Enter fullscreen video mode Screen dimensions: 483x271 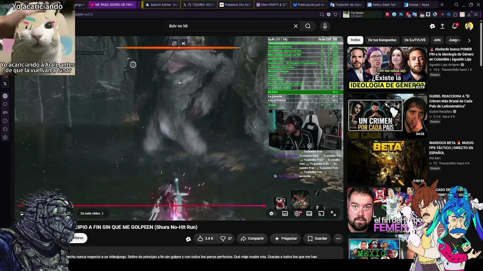click(333, 213)
